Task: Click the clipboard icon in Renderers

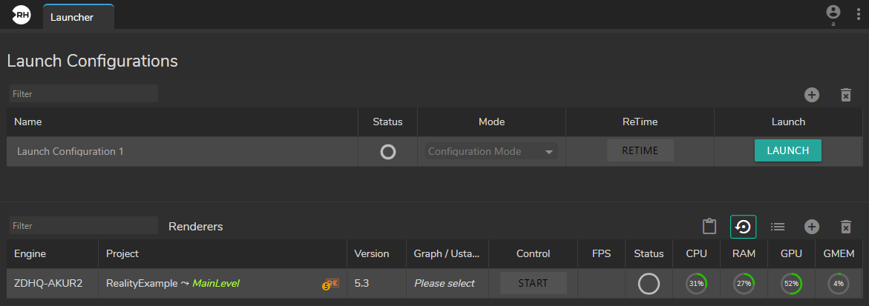Action: click(x=709, y=227)
